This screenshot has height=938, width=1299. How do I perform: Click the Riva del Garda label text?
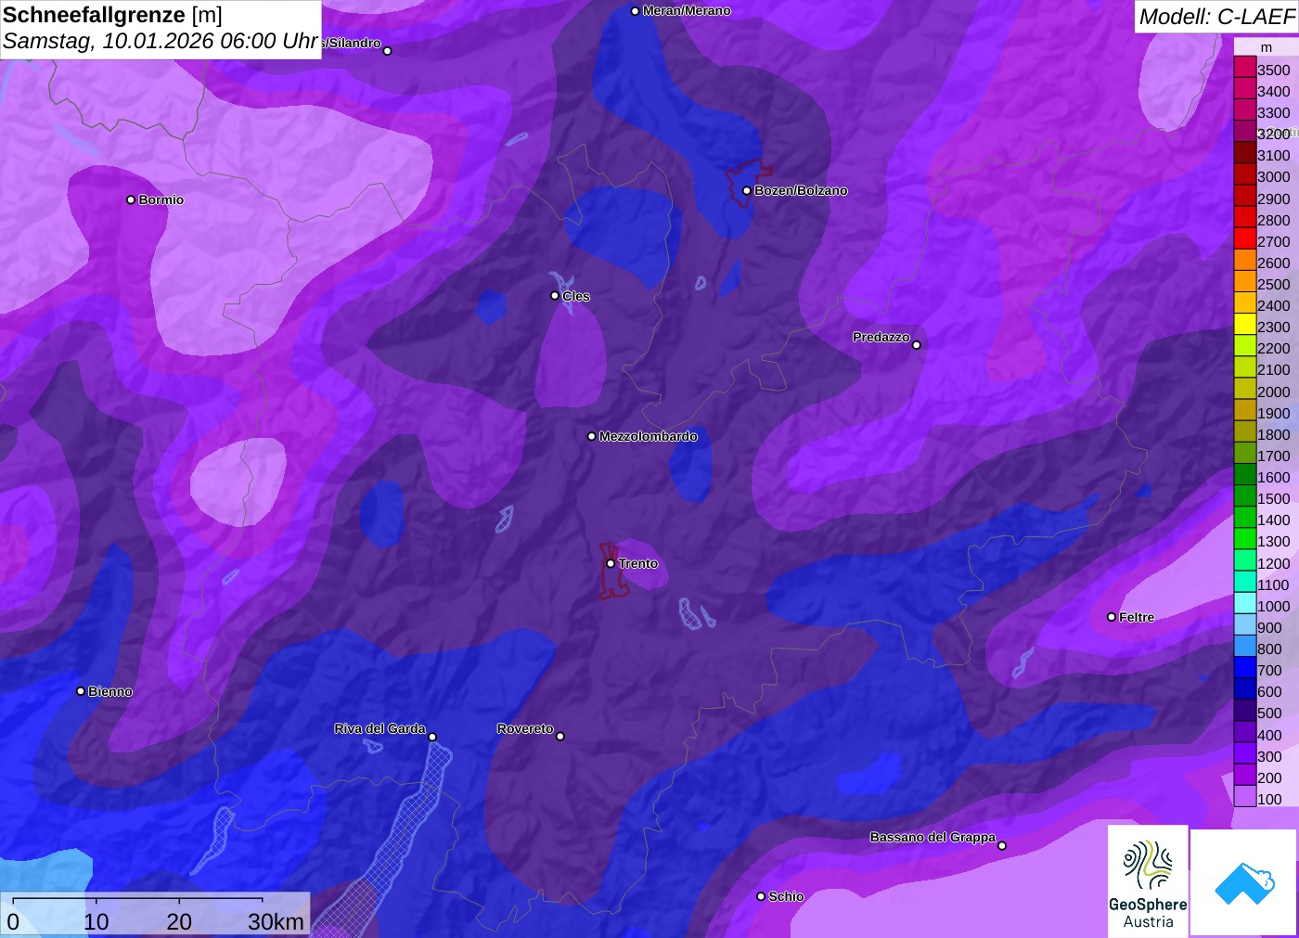point(379,729)
